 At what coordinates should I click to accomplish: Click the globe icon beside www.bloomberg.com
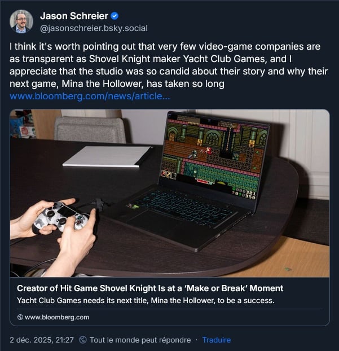(20, 317)
